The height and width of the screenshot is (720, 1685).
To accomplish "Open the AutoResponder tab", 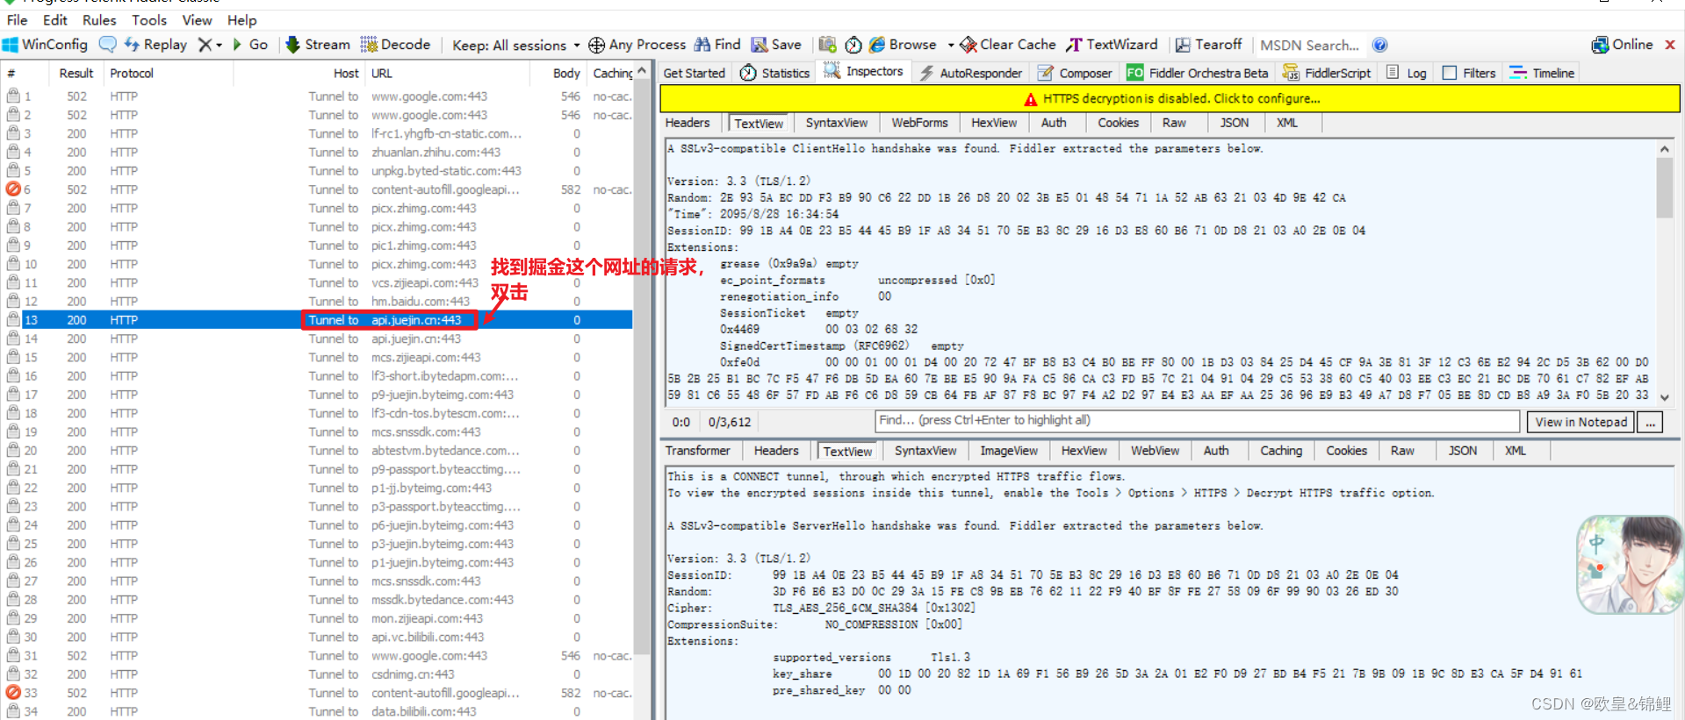I will [970, 73].
